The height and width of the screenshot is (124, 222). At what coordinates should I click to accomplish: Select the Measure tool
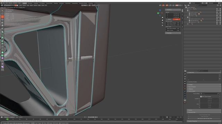click(2, 32)
